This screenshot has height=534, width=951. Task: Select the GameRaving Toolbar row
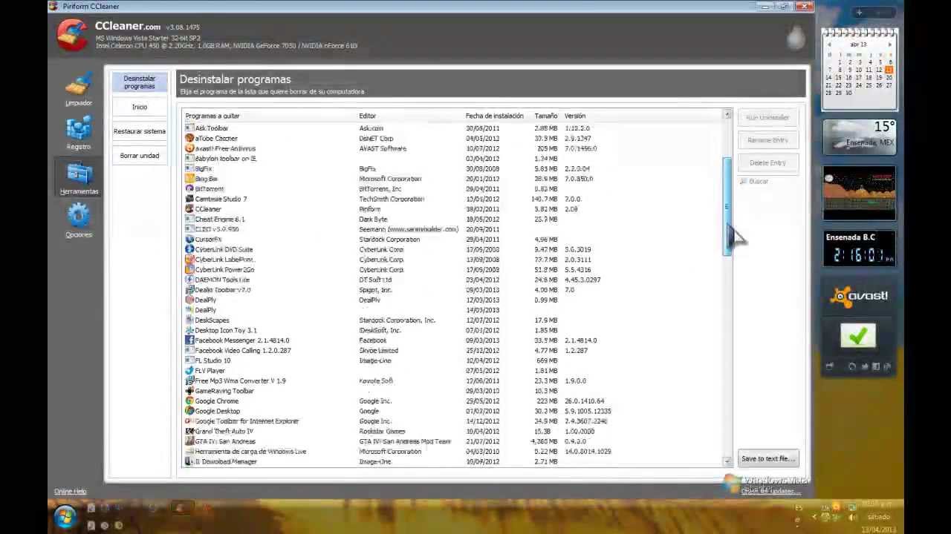tap(453, 391)
